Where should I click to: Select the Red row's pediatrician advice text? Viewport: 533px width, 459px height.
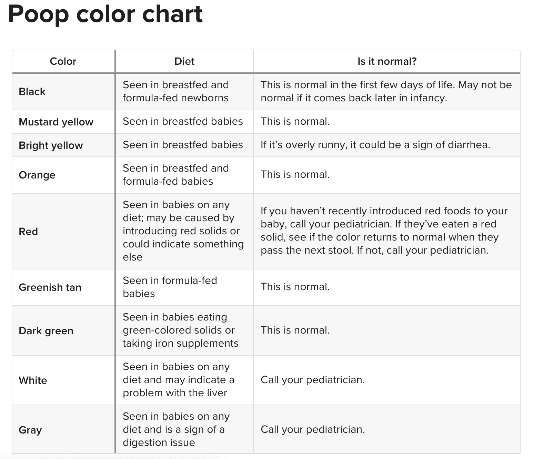384,231
